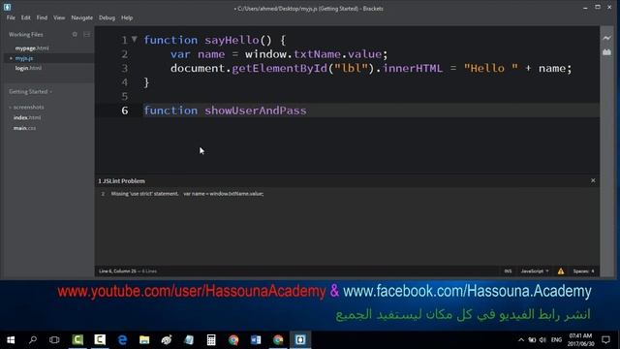This screenshot has width=620, height=349.
Task: Click the Brackets app icon in title bar
Action: pos(7,7)
